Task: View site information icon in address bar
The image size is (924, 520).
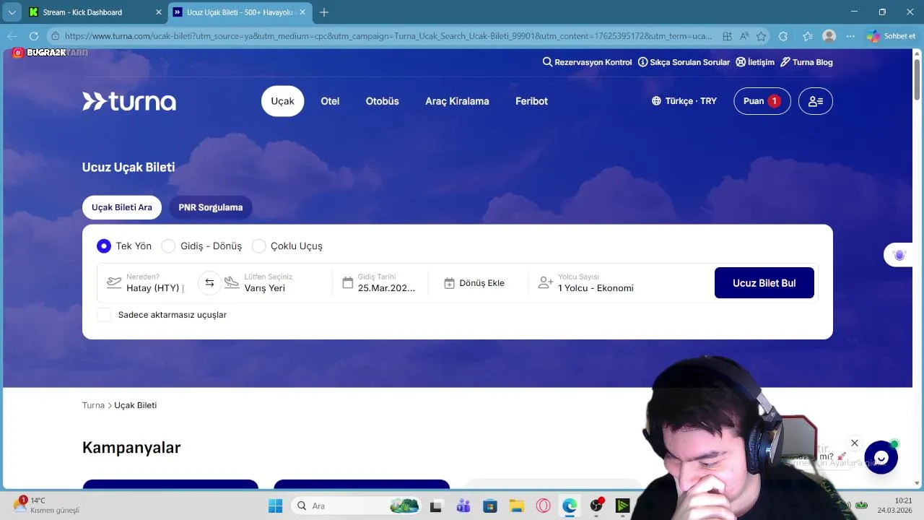Action: (55, 36)
